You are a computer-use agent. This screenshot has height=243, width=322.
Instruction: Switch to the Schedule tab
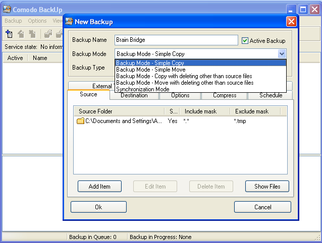[x=271, y=96]
